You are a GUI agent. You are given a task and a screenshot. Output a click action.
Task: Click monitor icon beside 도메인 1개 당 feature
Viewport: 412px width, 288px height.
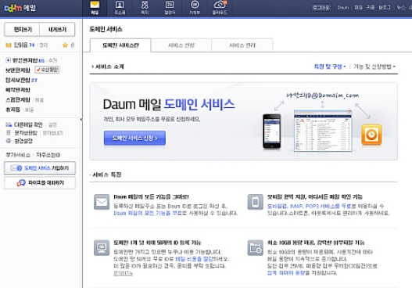coord(102,248)
